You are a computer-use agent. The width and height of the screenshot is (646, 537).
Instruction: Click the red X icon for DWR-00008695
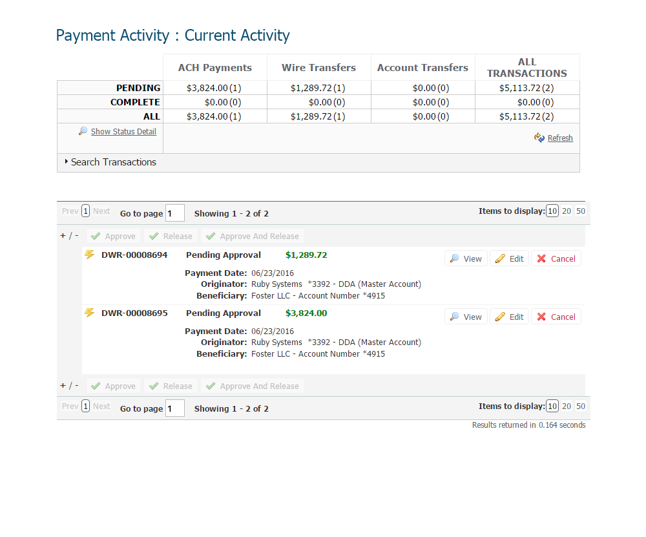pyautogui.click(x=541, y=317)
